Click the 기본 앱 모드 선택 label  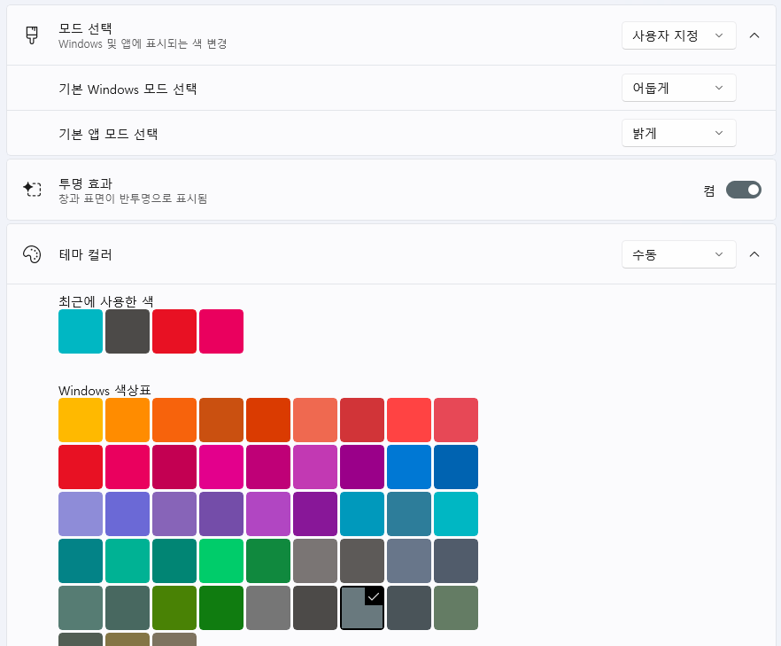pyautogui.click(x=108, y=134)
